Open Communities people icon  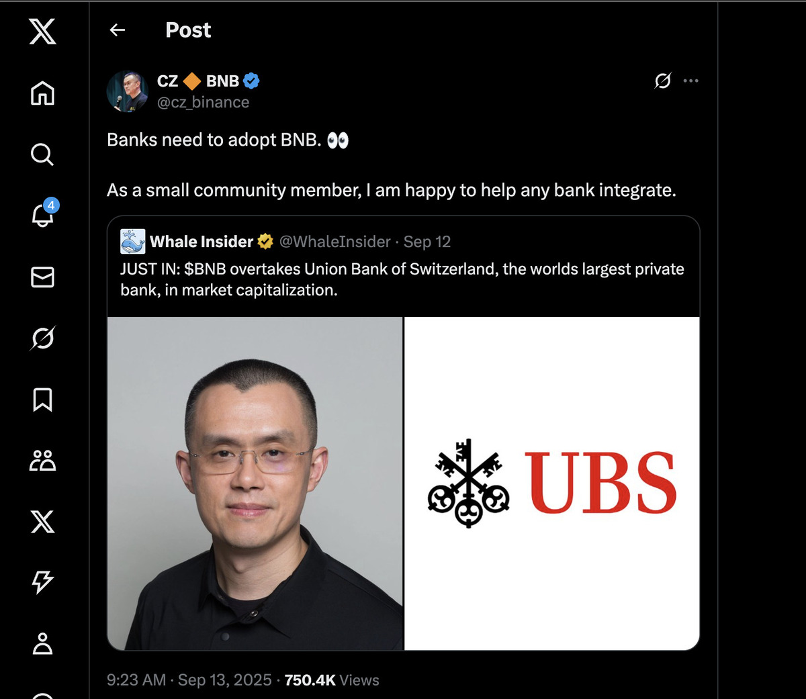tap(42, 461)
